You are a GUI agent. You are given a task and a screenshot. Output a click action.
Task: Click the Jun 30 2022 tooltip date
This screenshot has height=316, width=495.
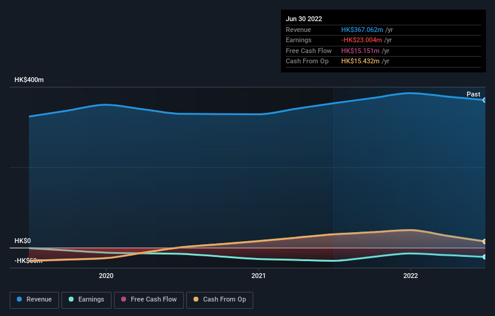pyautogui.click(x=304, y=19)
